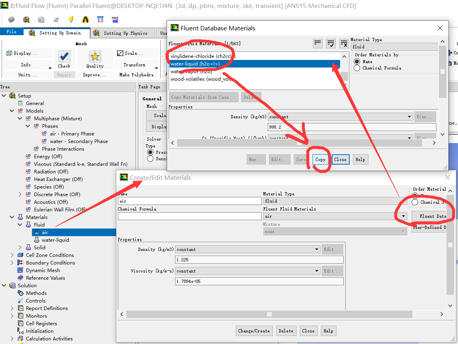The image size is (458, 344).
Task: Click the Name field containing air
Action: 189,201
